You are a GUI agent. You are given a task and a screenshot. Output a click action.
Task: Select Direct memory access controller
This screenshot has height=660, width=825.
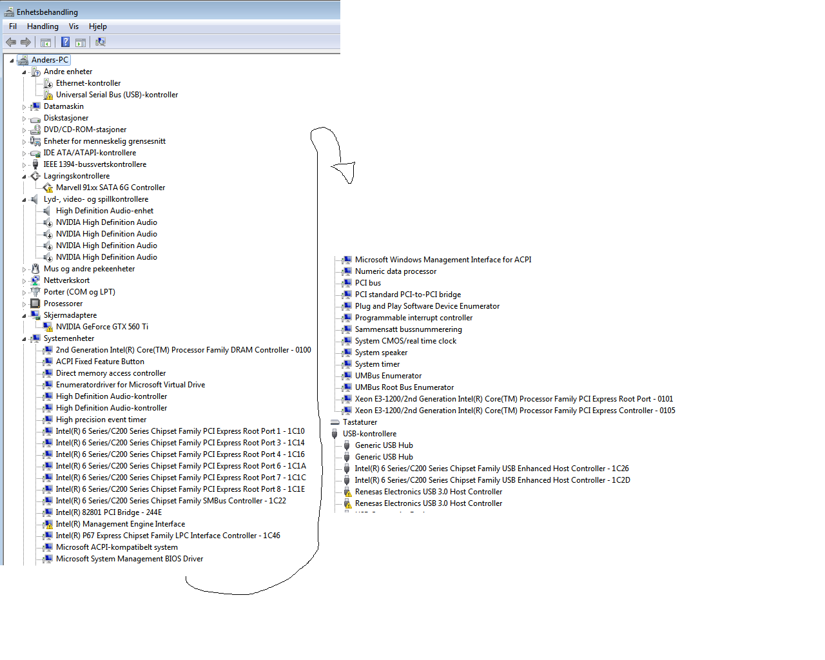pyautogui.click(x=111, y=373)
